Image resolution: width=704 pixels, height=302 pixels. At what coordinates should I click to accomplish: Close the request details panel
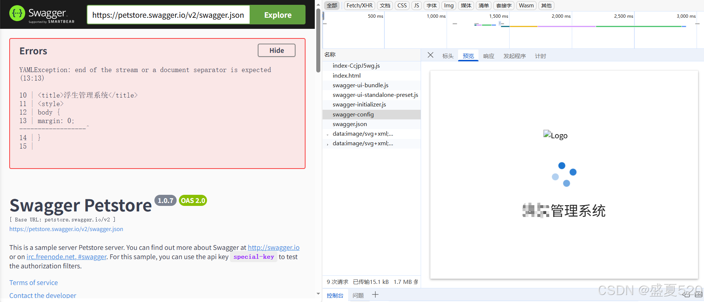click(x=430, y=55)
